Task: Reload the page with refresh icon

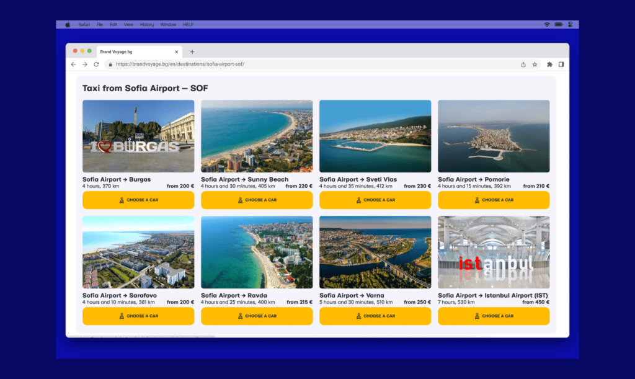Action: (x=96, y=64)
